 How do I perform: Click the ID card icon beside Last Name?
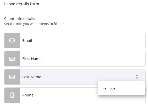[x=12, y=77]
